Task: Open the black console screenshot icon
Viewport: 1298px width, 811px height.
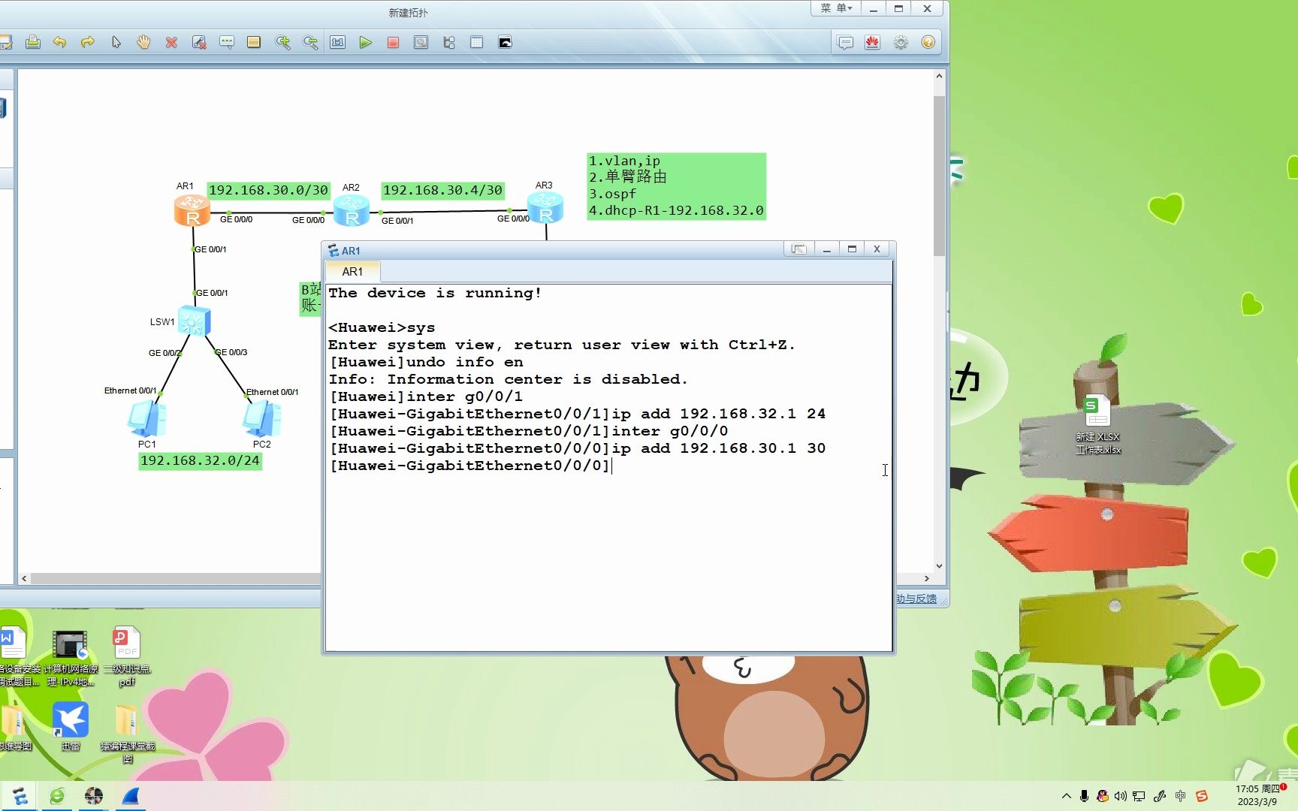Action: pyautogui.click(x=506, y=42)
